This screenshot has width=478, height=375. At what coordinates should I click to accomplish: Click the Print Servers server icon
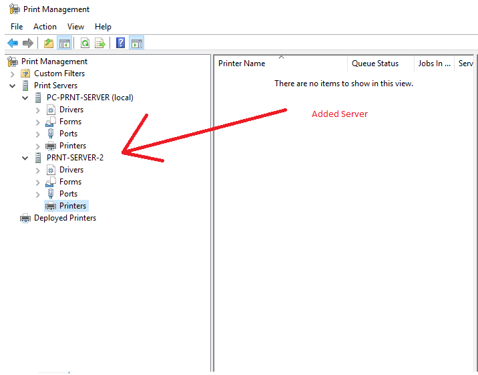point(25,86)
